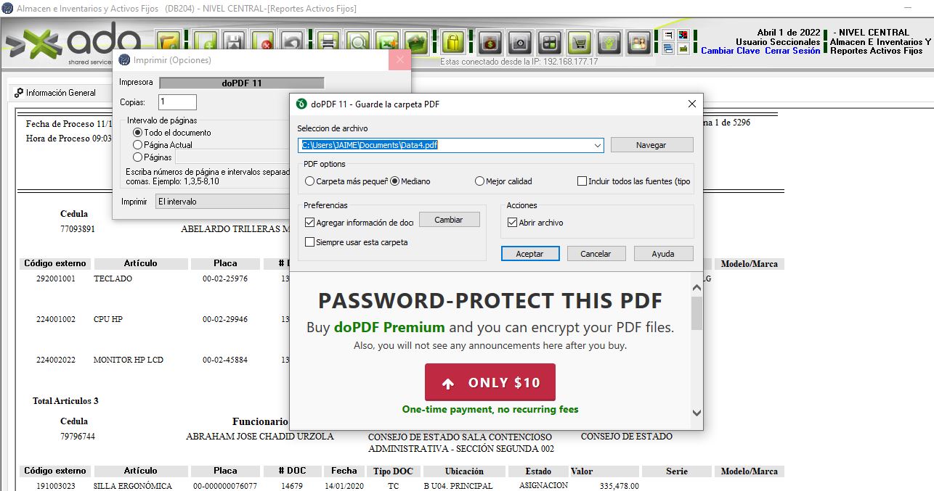The height and width of the screenshot is (491, 934).
Task: Click the Aceptar button
Action: (530, 254)
